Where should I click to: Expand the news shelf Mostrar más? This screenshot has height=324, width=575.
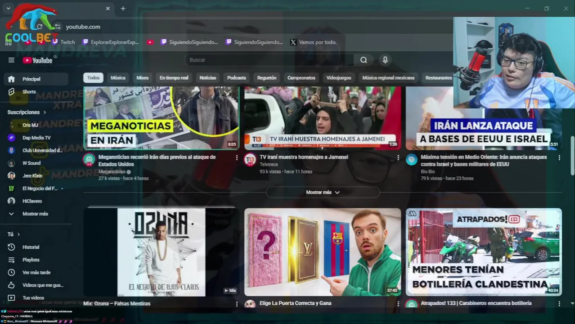pyautogui.click(x=323, y=192)
